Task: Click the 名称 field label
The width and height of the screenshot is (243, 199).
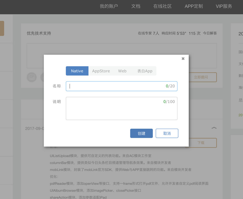Action: pos(57,86)
